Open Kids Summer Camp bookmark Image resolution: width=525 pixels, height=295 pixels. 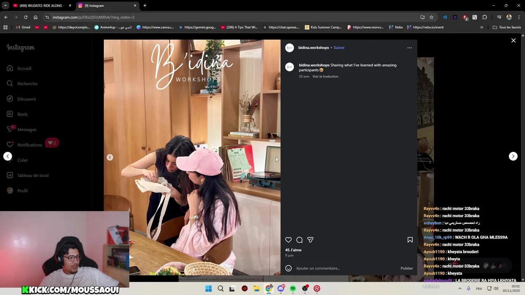tap(323, 27)
